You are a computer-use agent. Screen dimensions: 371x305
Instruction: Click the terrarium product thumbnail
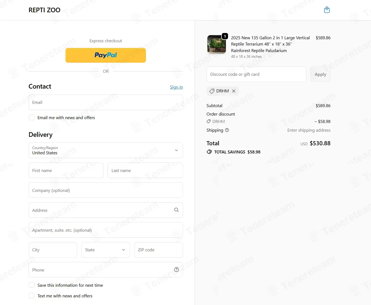coord(217,44)
